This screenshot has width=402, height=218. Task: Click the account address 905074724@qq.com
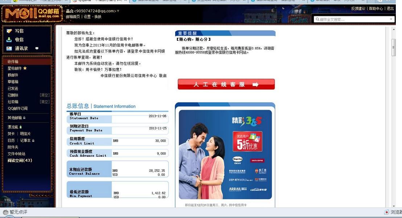(x=95, y=11)
